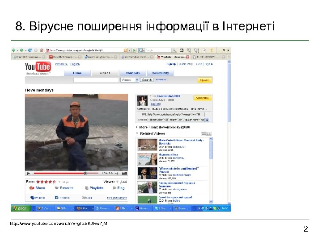The width and height of the screenshot is (322, 241).
Task: Click the volume speaker icon in player
Action: click(x=117, y=173)
